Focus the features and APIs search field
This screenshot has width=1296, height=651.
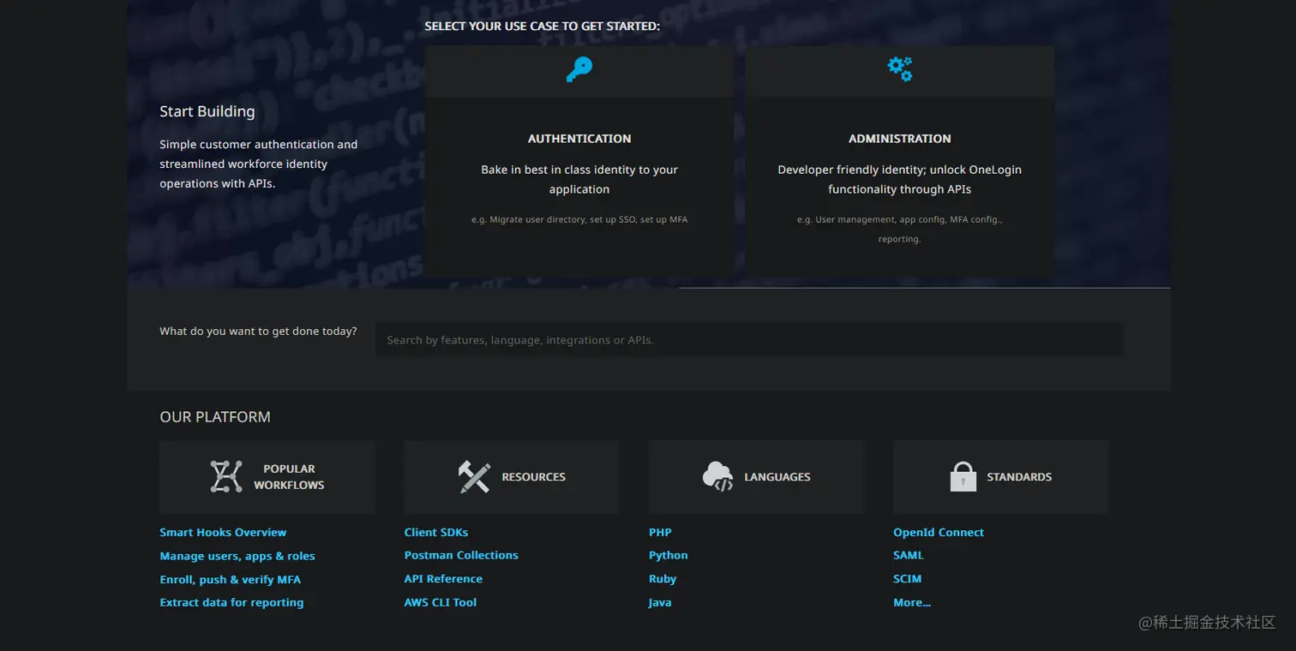coord(749,340)
